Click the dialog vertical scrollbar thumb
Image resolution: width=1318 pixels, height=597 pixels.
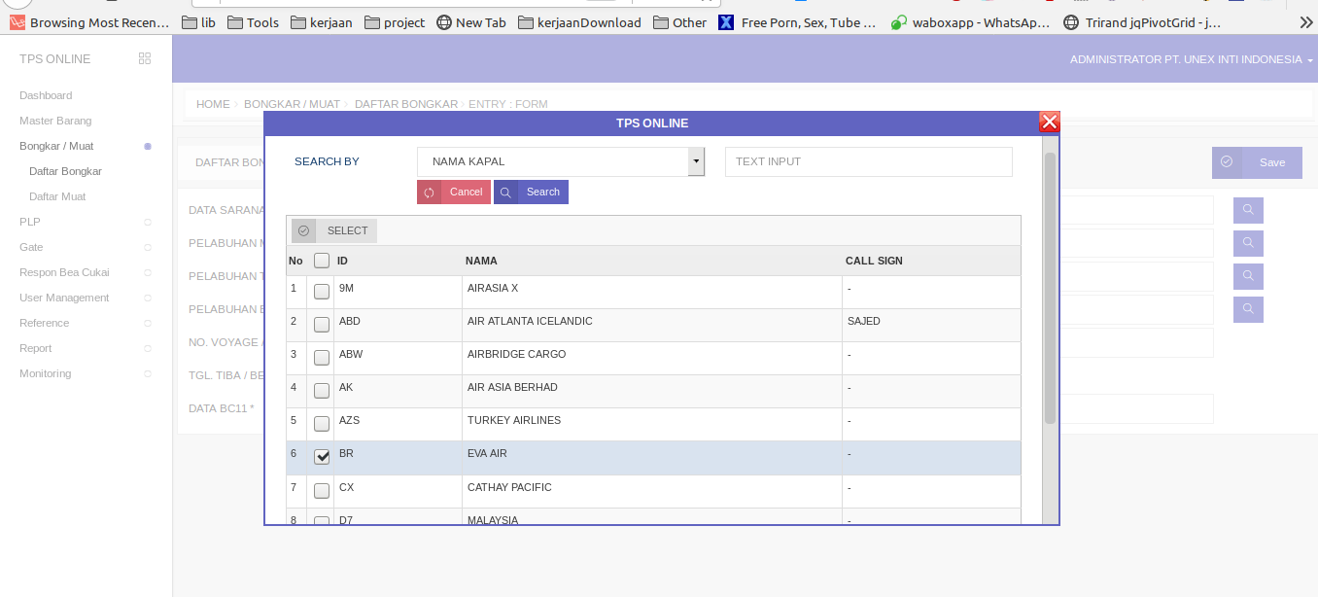[x=1050, y=288]
